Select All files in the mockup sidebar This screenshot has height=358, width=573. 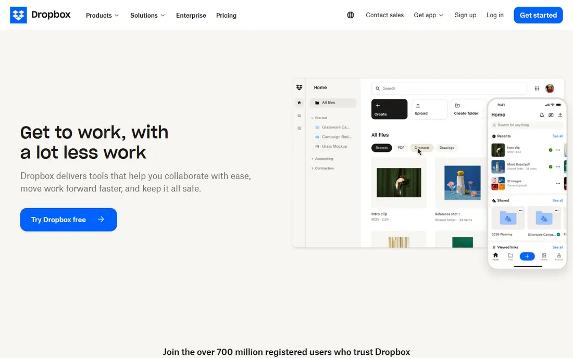pos(333,103)
